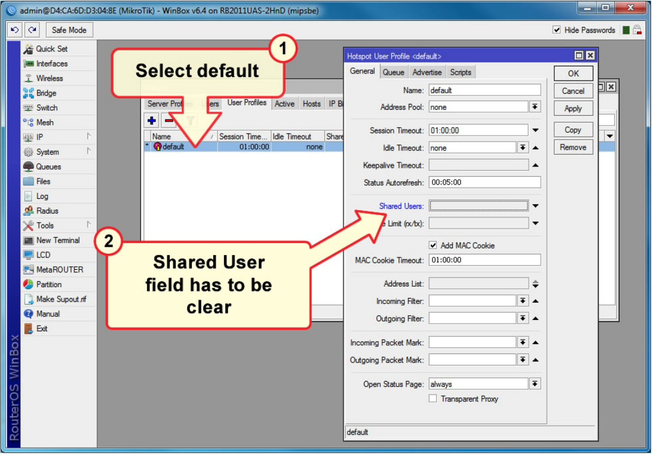Image resolution: width=653 pixels, height=455 pixels.
Task: Open the Incoming Filter dropdown arrow
Action: click(x=523, y=301)
